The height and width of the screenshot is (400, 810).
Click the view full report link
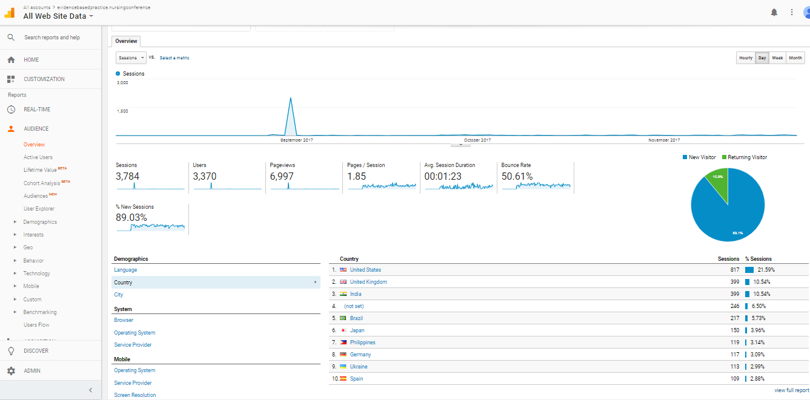click(x=791, y=391)
